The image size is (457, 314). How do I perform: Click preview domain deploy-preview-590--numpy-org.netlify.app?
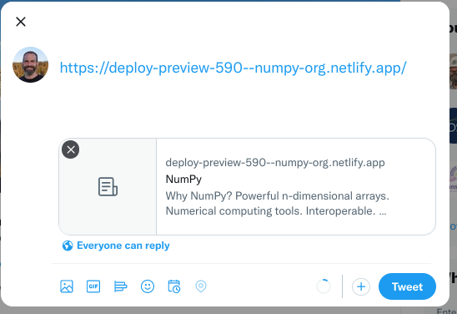click(x=275, y=163)
